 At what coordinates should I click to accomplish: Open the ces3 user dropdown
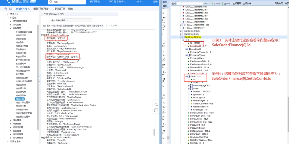point(139,2)
